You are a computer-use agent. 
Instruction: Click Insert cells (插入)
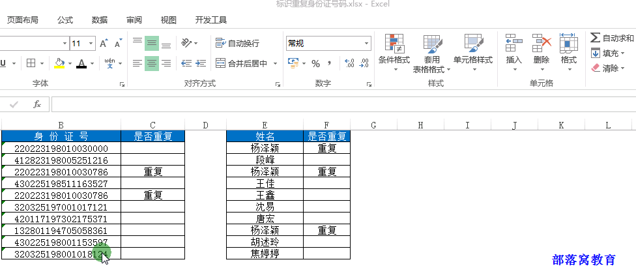[514, 53]
